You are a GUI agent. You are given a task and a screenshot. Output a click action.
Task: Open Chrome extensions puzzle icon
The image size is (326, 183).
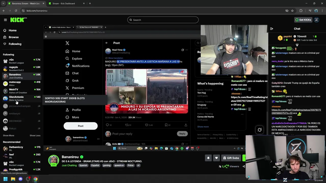pyautogui.click(x=301, y=11)
